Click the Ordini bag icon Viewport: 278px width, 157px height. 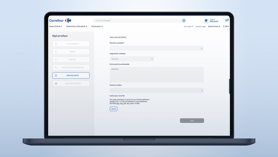tap(56, 52)
